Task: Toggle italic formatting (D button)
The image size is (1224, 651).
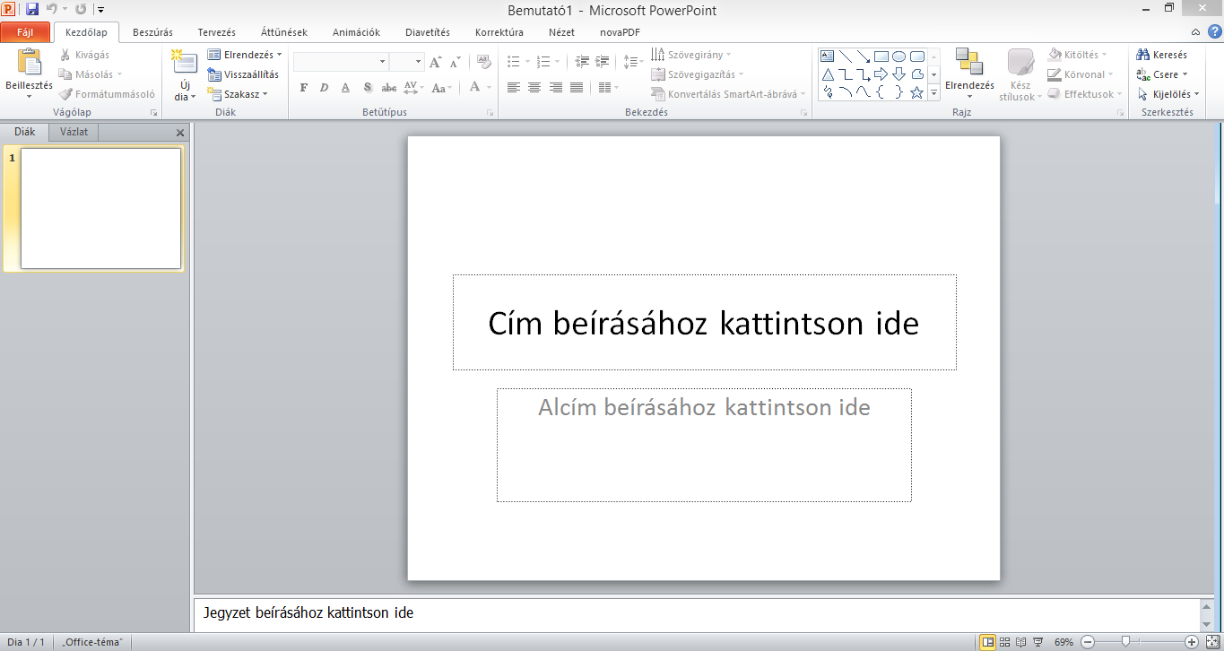Action: 324,88
